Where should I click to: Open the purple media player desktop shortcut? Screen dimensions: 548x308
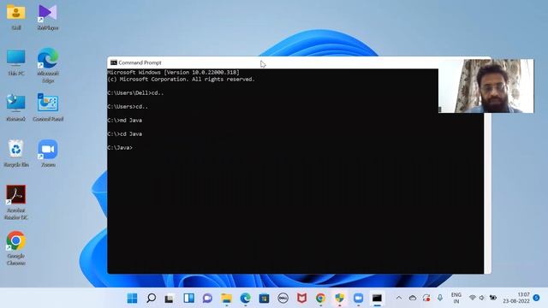point(48,17)
